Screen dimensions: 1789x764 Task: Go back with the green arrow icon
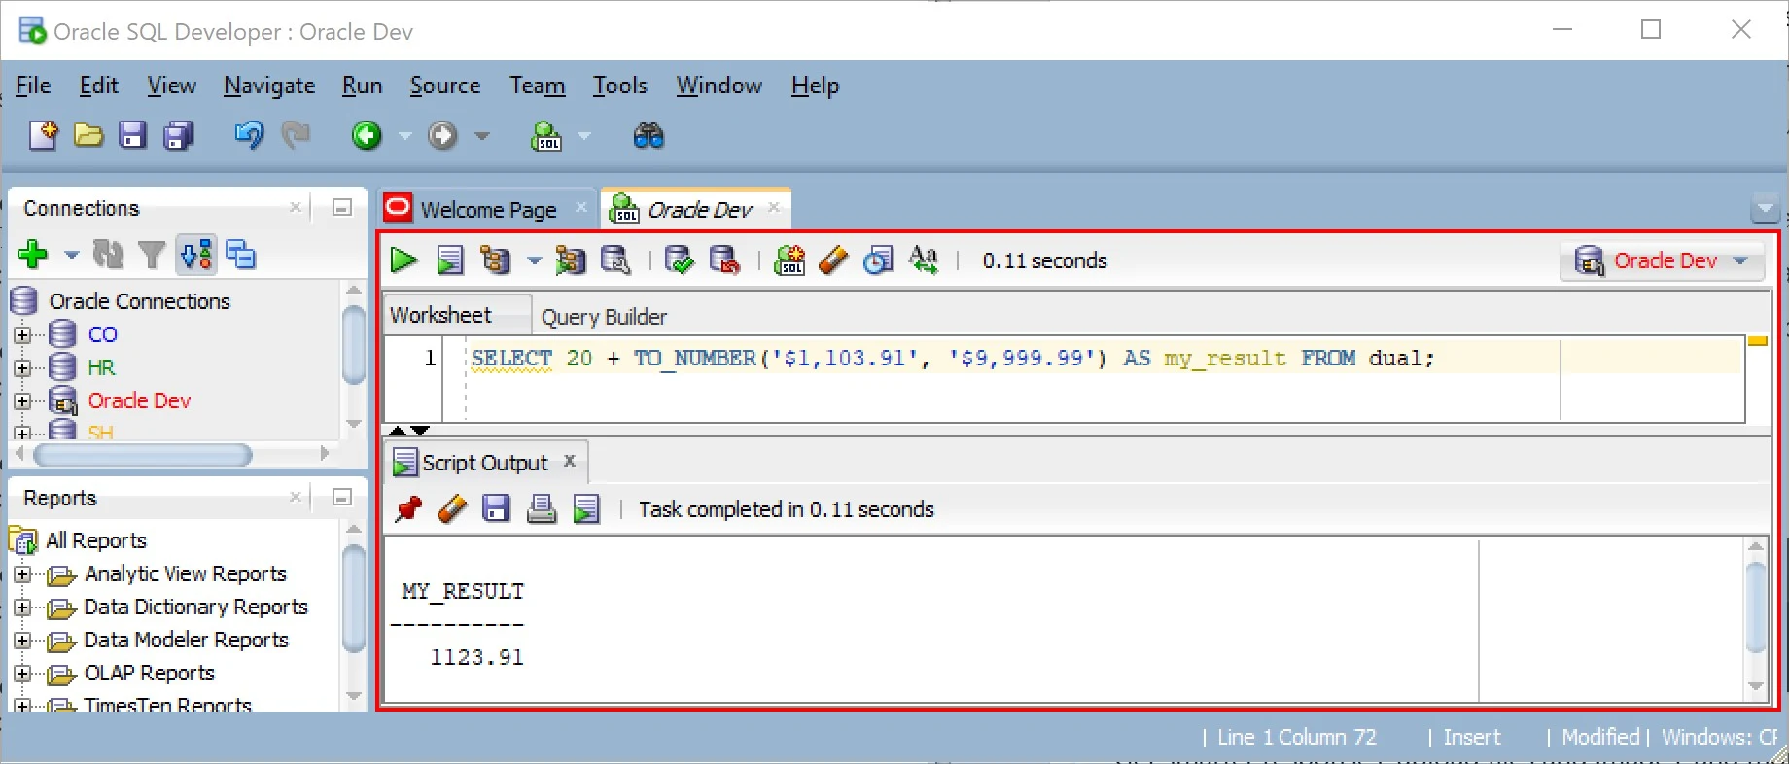tap(367, 135)
